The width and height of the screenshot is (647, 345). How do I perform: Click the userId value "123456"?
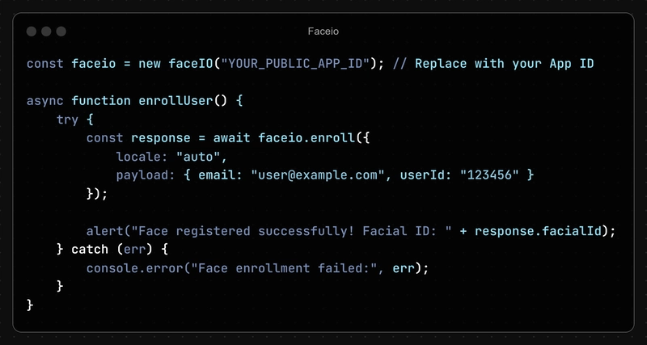tap(489, 175)
